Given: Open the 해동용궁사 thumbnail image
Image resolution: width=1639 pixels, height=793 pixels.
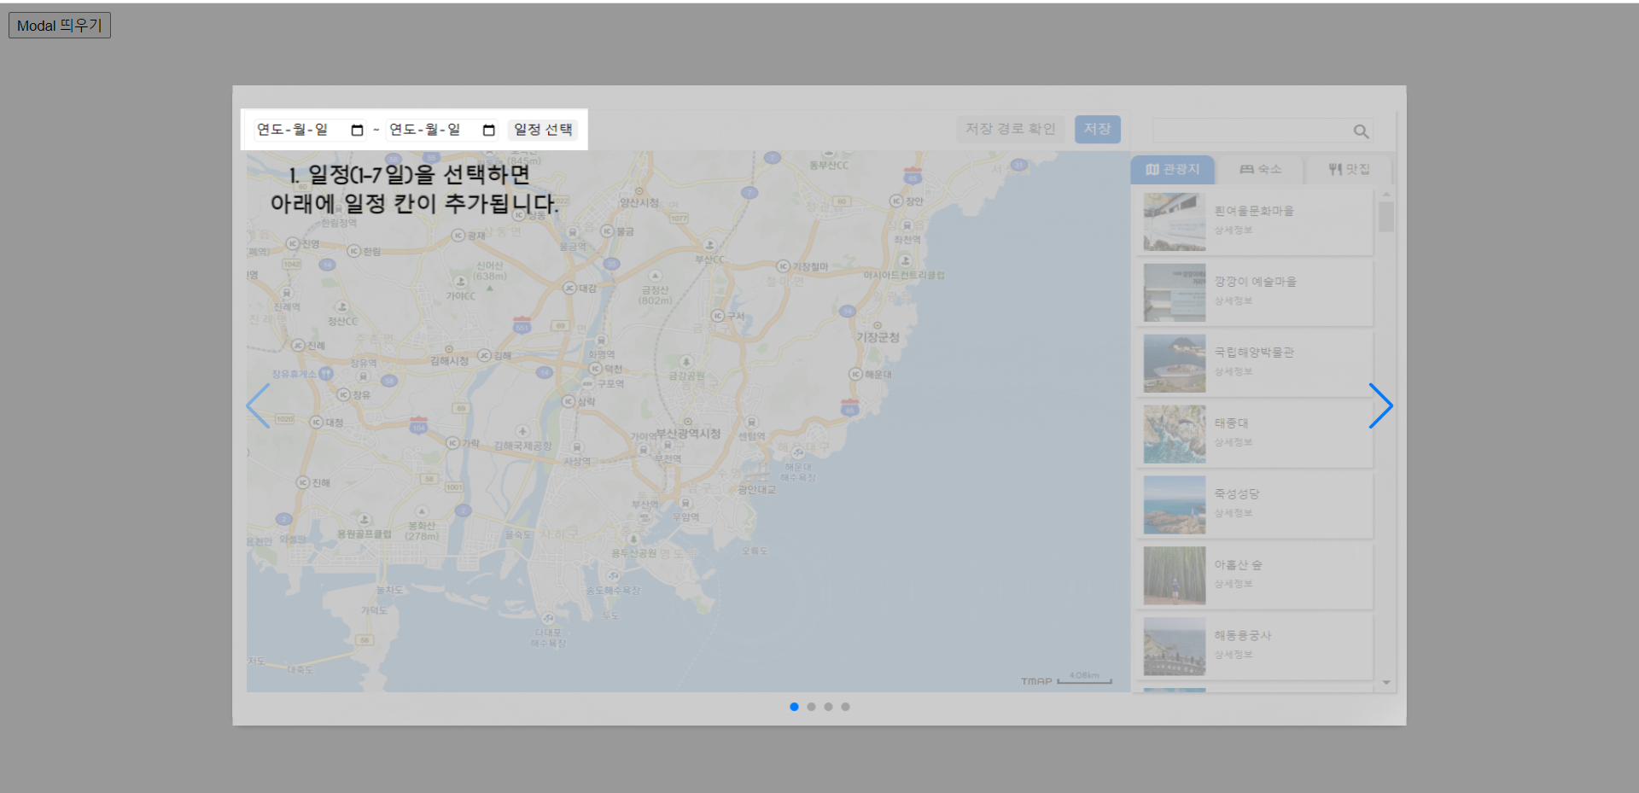Looking at the screenshot, I should (x=1175, y=647).
